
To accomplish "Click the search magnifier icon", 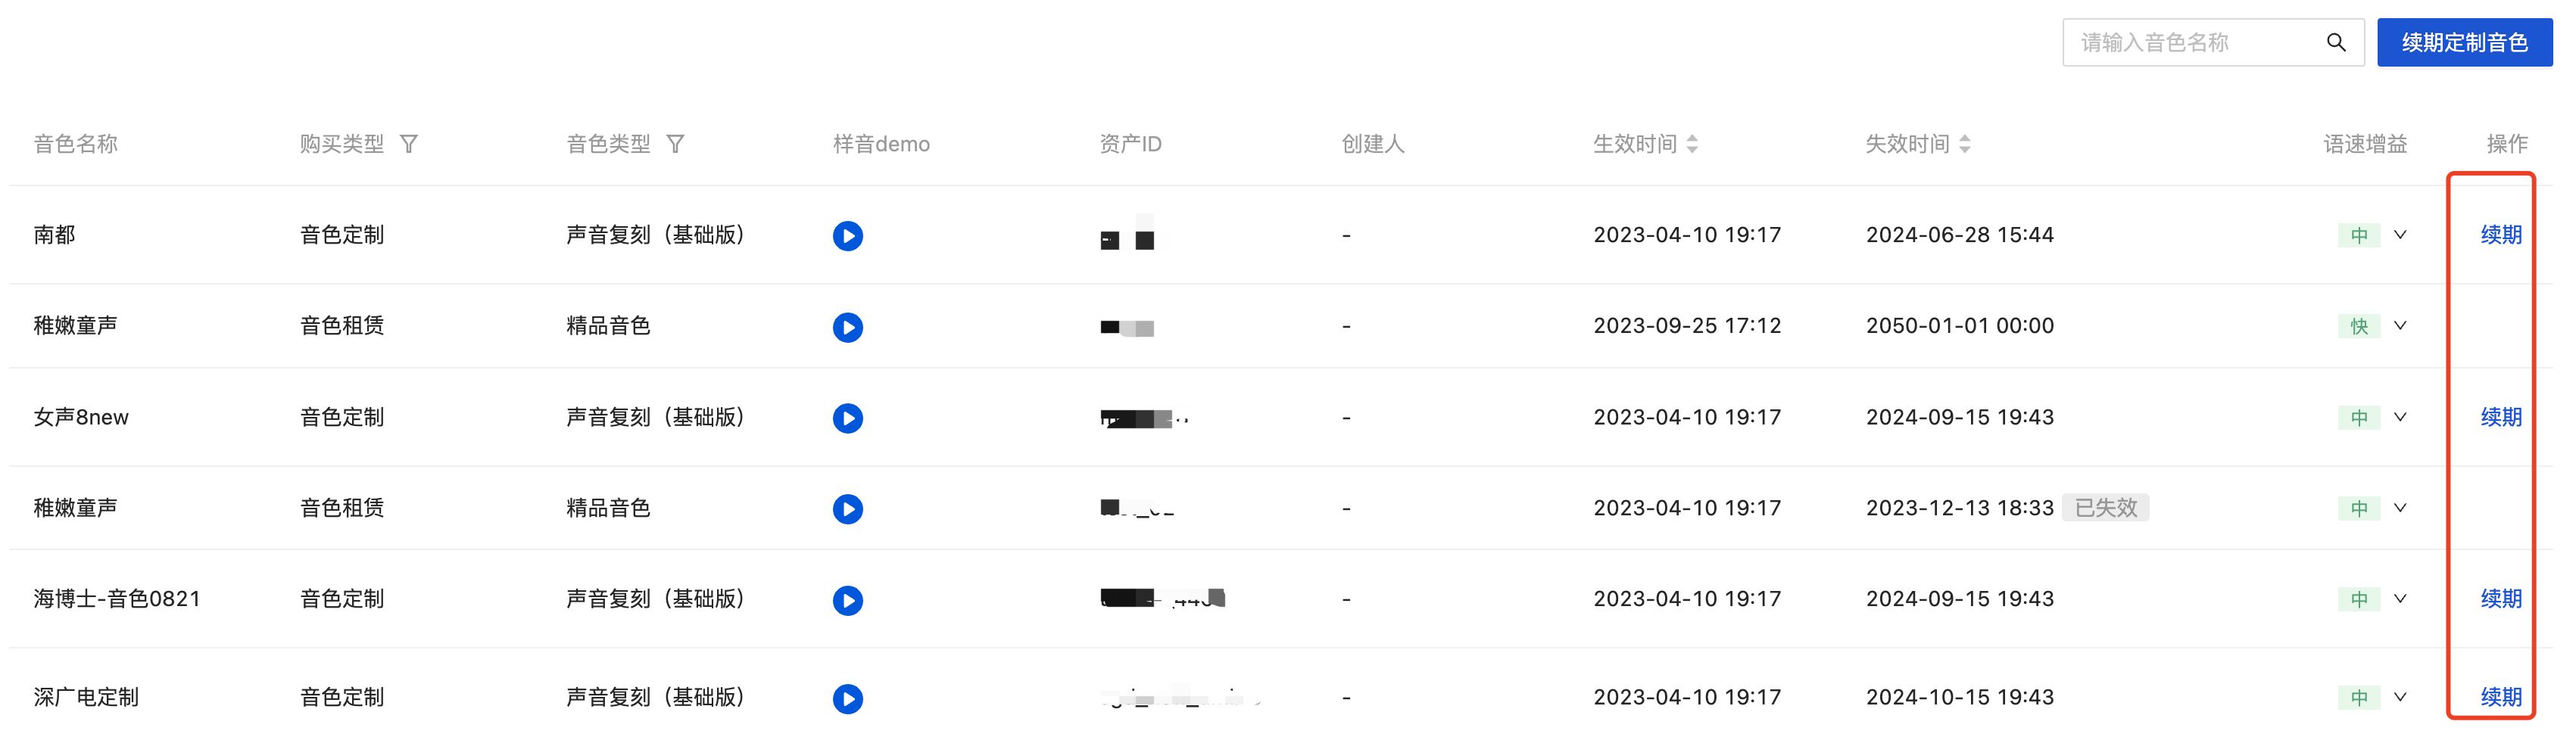I will [2335, 43].
